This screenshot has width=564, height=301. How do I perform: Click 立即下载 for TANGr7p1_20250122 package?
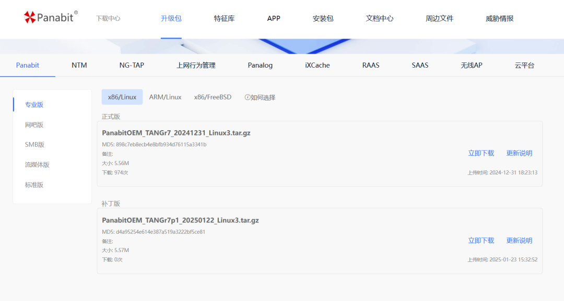pos(481,241)
